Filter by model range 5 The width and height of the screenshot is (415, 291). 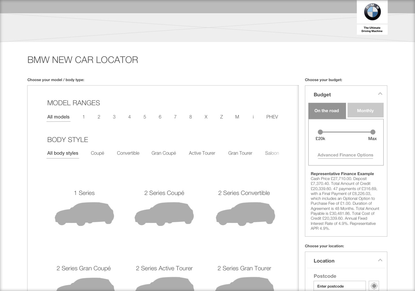[x=145, y=117]
